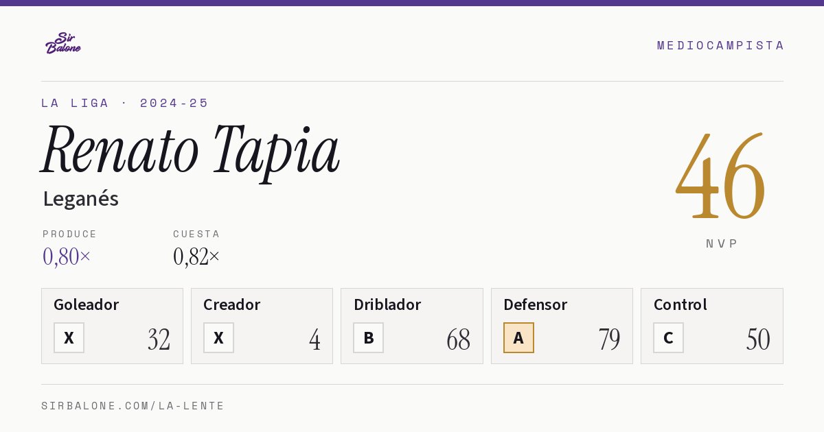Click the Goleador score 32
Image resolution: width=824 pixels, height=432 pixels.
pyautogui.click(x=159, y=339)
